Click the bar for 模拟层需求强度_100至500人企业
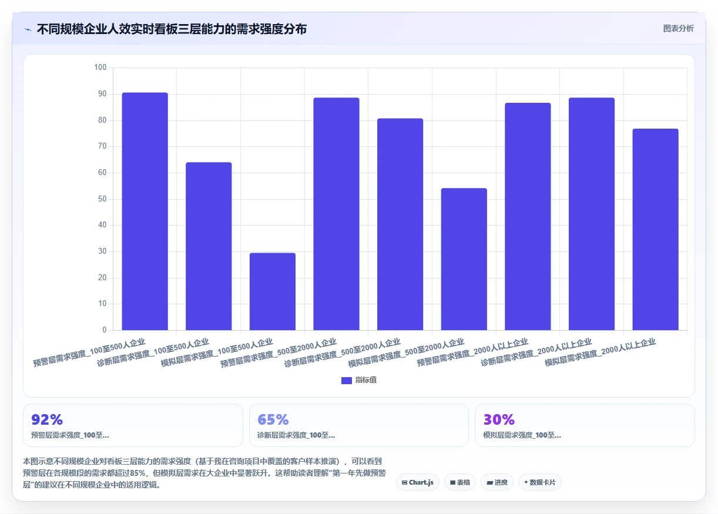The image size is (718, 514). click(x=273, y=291)
